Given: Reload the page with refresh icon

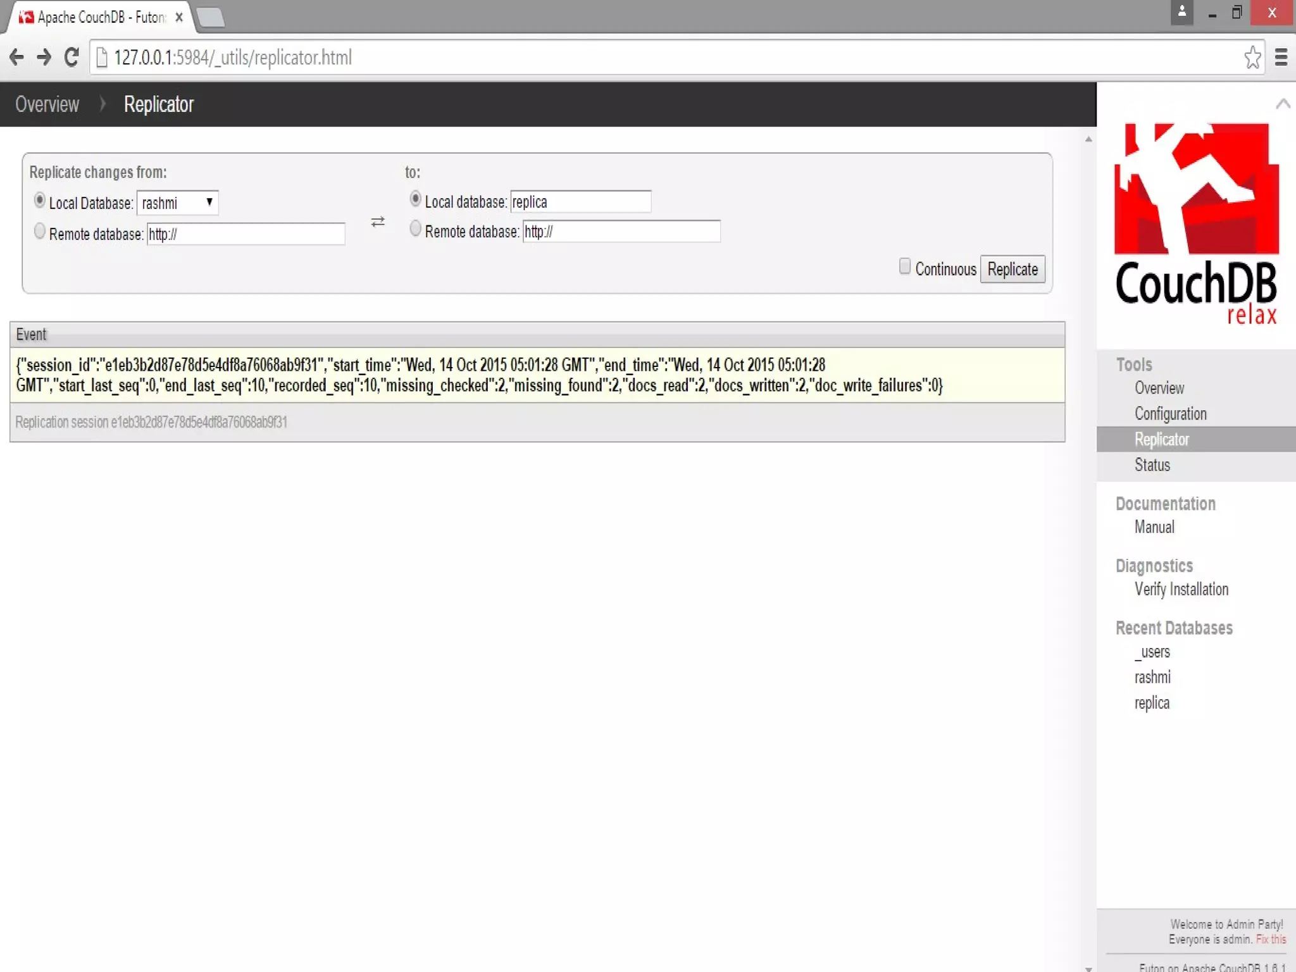Looking at the screenshot, I should coord(72,58).
